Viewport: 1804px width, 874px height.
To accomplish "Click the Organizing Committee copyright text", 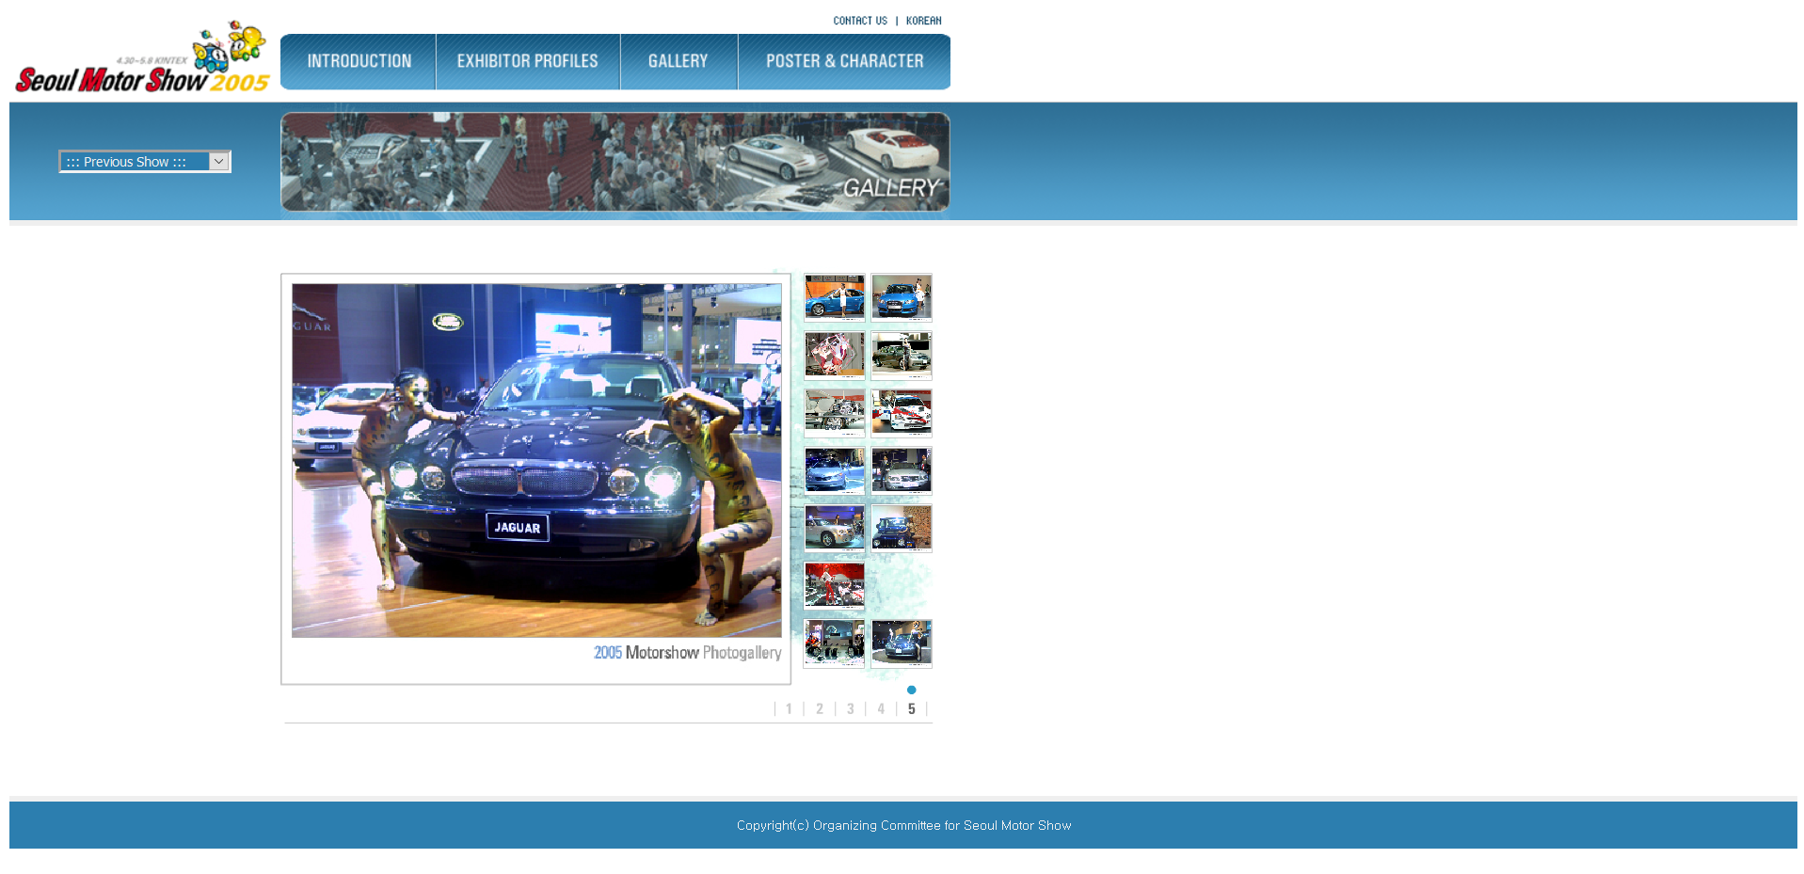I will point(903,825).
